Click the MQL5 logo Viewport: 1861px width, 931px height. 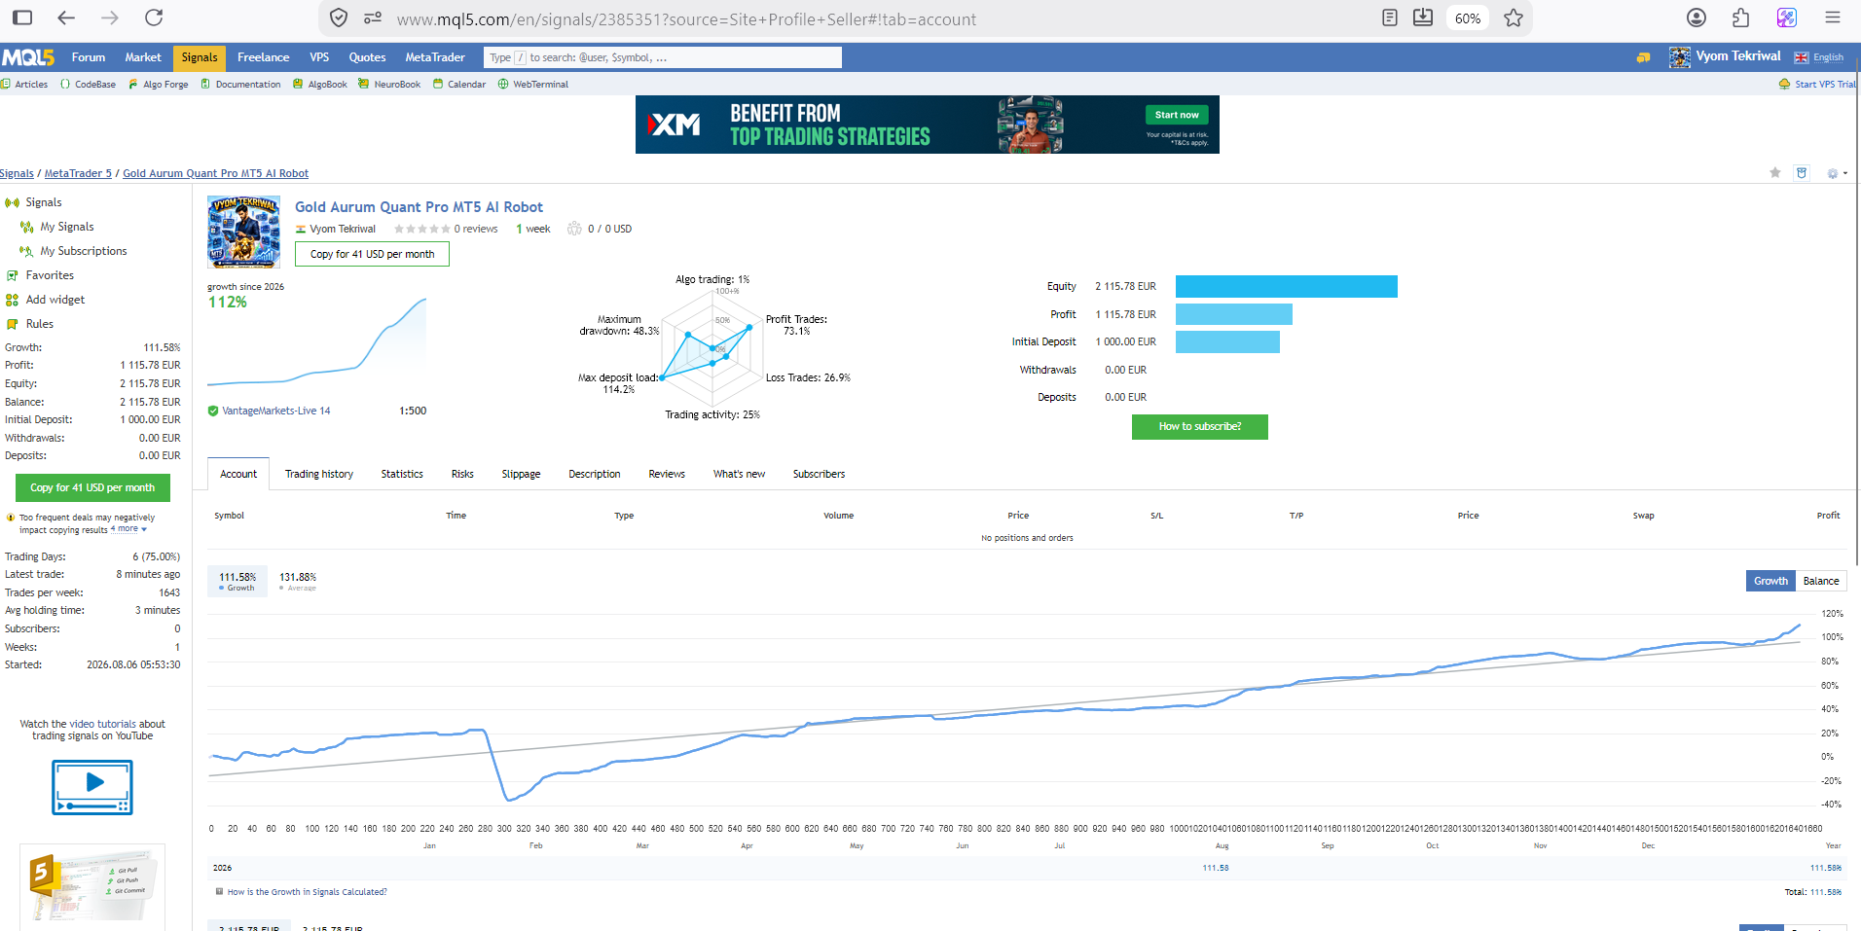pyautogui.click(x=28, y=57)
